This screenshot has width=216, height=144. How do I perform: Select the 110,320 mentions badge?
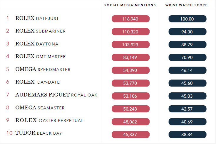click(x=130, y=32)
